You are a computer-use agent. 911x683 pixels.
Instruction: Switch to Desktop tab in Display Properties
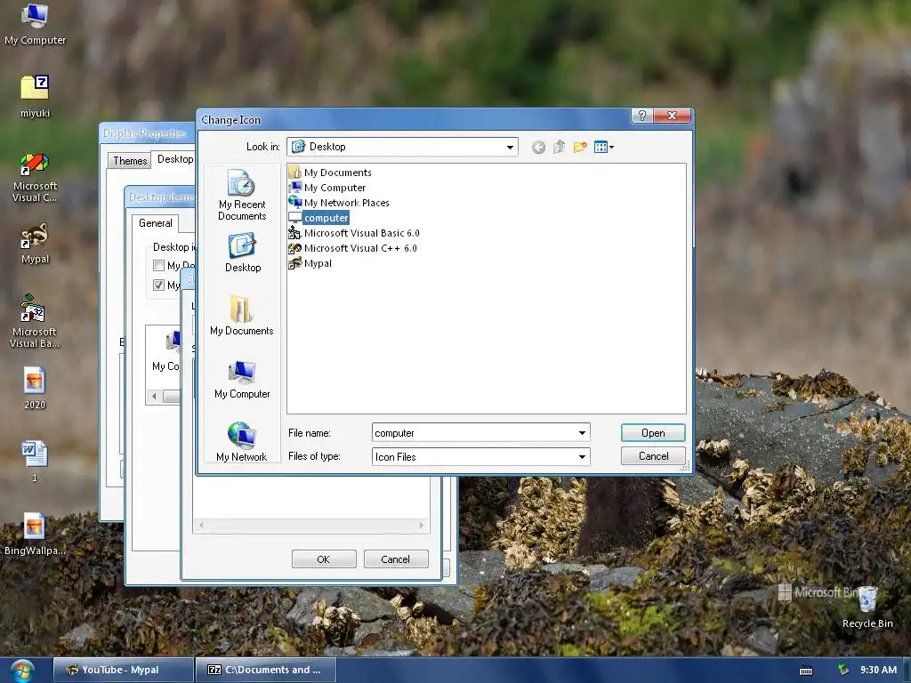click(175, 159)
